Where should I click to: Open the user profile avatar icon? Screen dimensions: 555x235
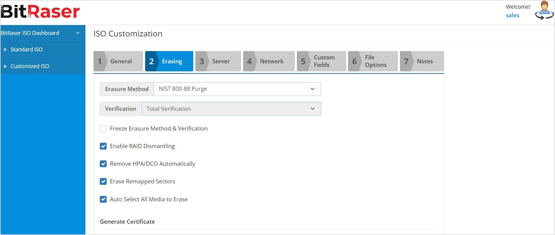point(545,11)
